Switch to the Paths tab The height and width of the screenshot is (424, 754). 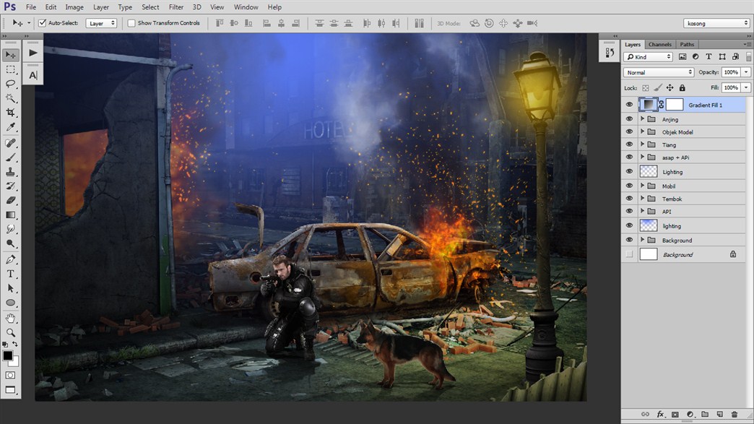[x=687, y=44]
